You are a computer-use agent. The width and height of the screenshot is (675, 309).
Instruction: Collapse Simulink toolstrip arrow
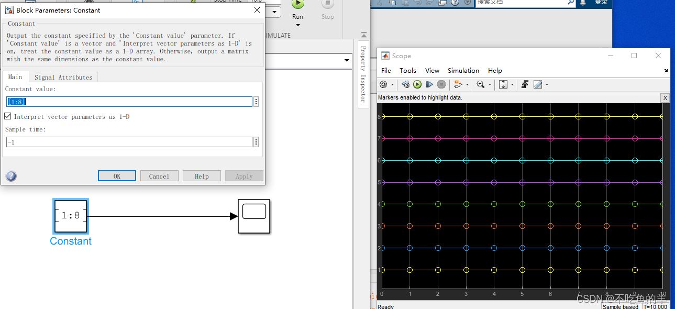(364, 35)
